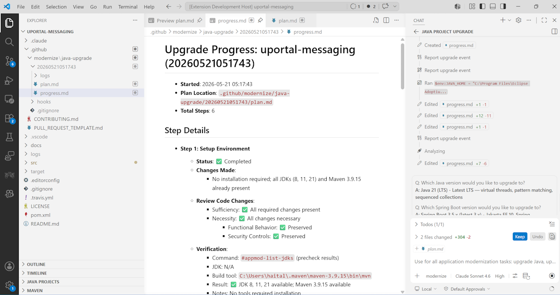Maximize the chat panel

[x=544, y=20]
